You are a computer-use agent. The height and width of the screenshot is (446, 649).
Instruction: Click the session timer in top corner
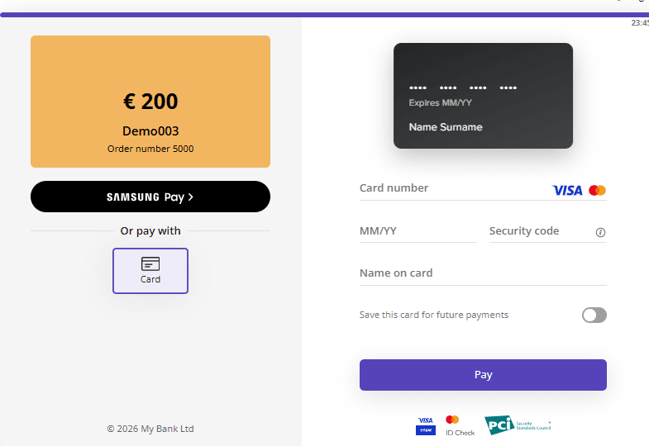coord(640,23)
